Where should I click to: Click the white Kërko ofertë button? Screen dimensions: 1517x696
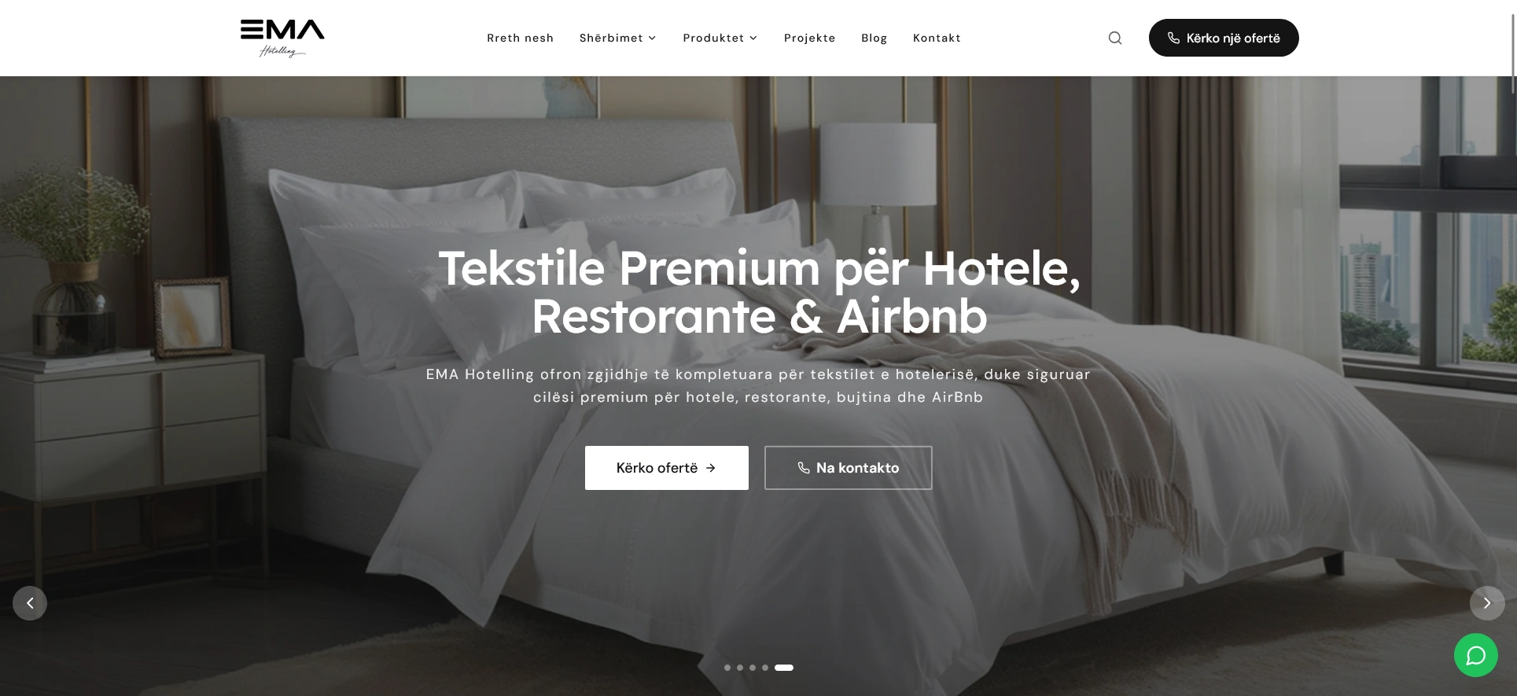pyautogui.click(x=667, y=468)
